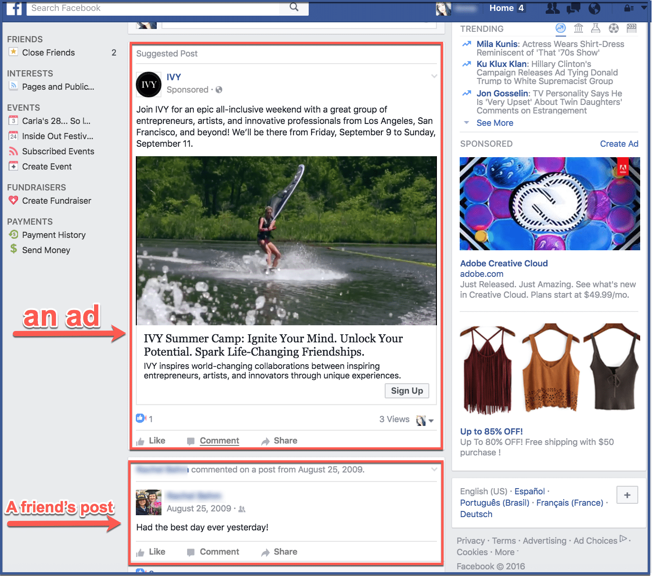Open notifications globe icon
Image resolution: width=653 pixels, height=576 pixels.
[x=595, y=8]
